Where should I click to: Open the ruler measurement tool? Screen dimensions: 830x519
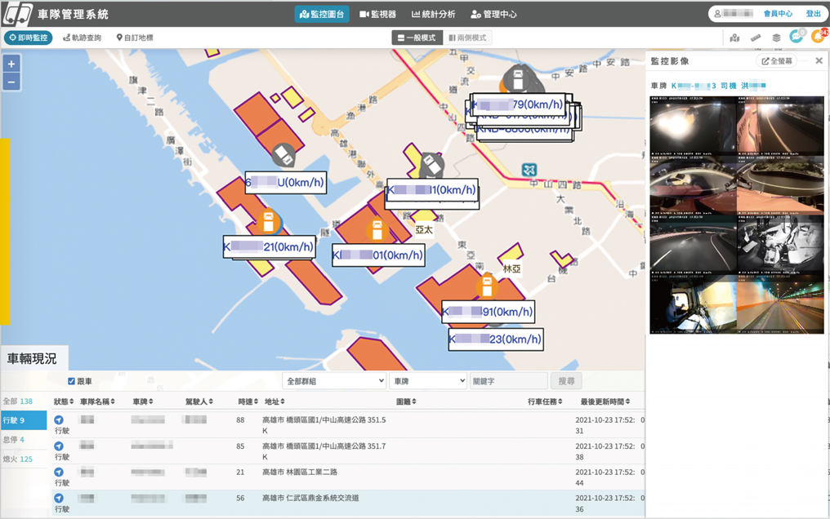point(756,38)
